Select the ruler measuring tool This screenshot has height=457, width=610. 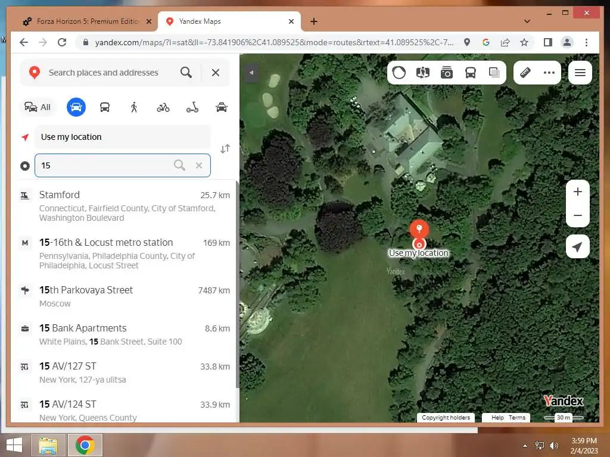pos(525,73)
